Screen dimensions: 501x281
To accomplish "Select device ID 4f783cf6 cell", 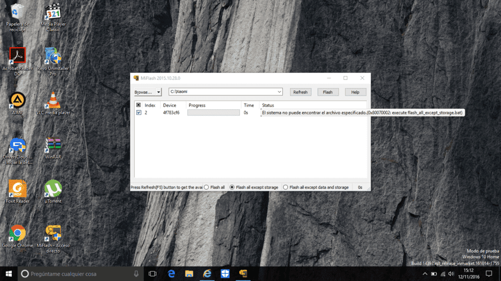I will (171, 113).
